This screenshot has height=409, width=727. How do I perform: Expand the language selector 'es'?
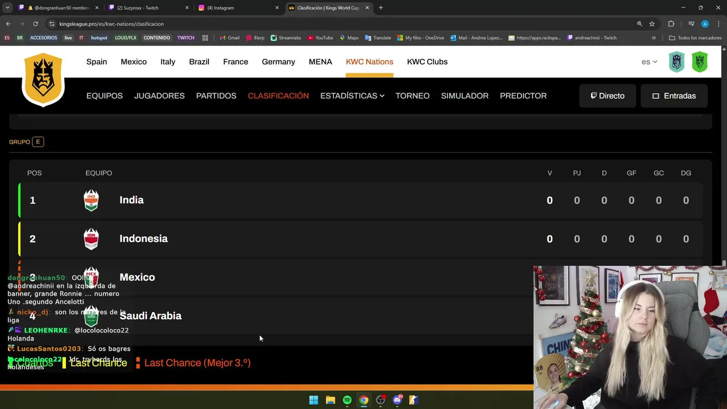tap(649, 62)
